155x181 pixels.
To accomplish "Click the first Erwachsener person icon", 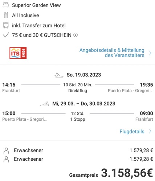I will (x=6, y=151).
